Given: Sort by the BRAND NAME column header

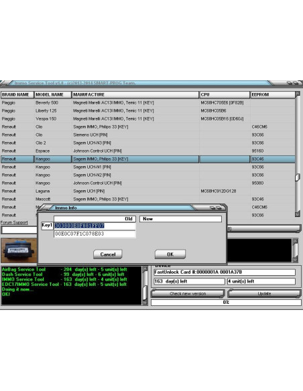Looking at the screenshot, I should click(17, 95).
